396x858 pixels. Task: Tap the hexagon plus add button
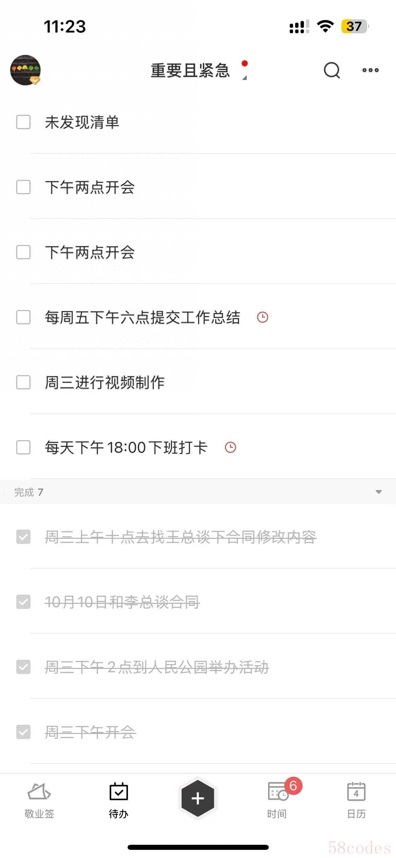(x=198, y=798)
